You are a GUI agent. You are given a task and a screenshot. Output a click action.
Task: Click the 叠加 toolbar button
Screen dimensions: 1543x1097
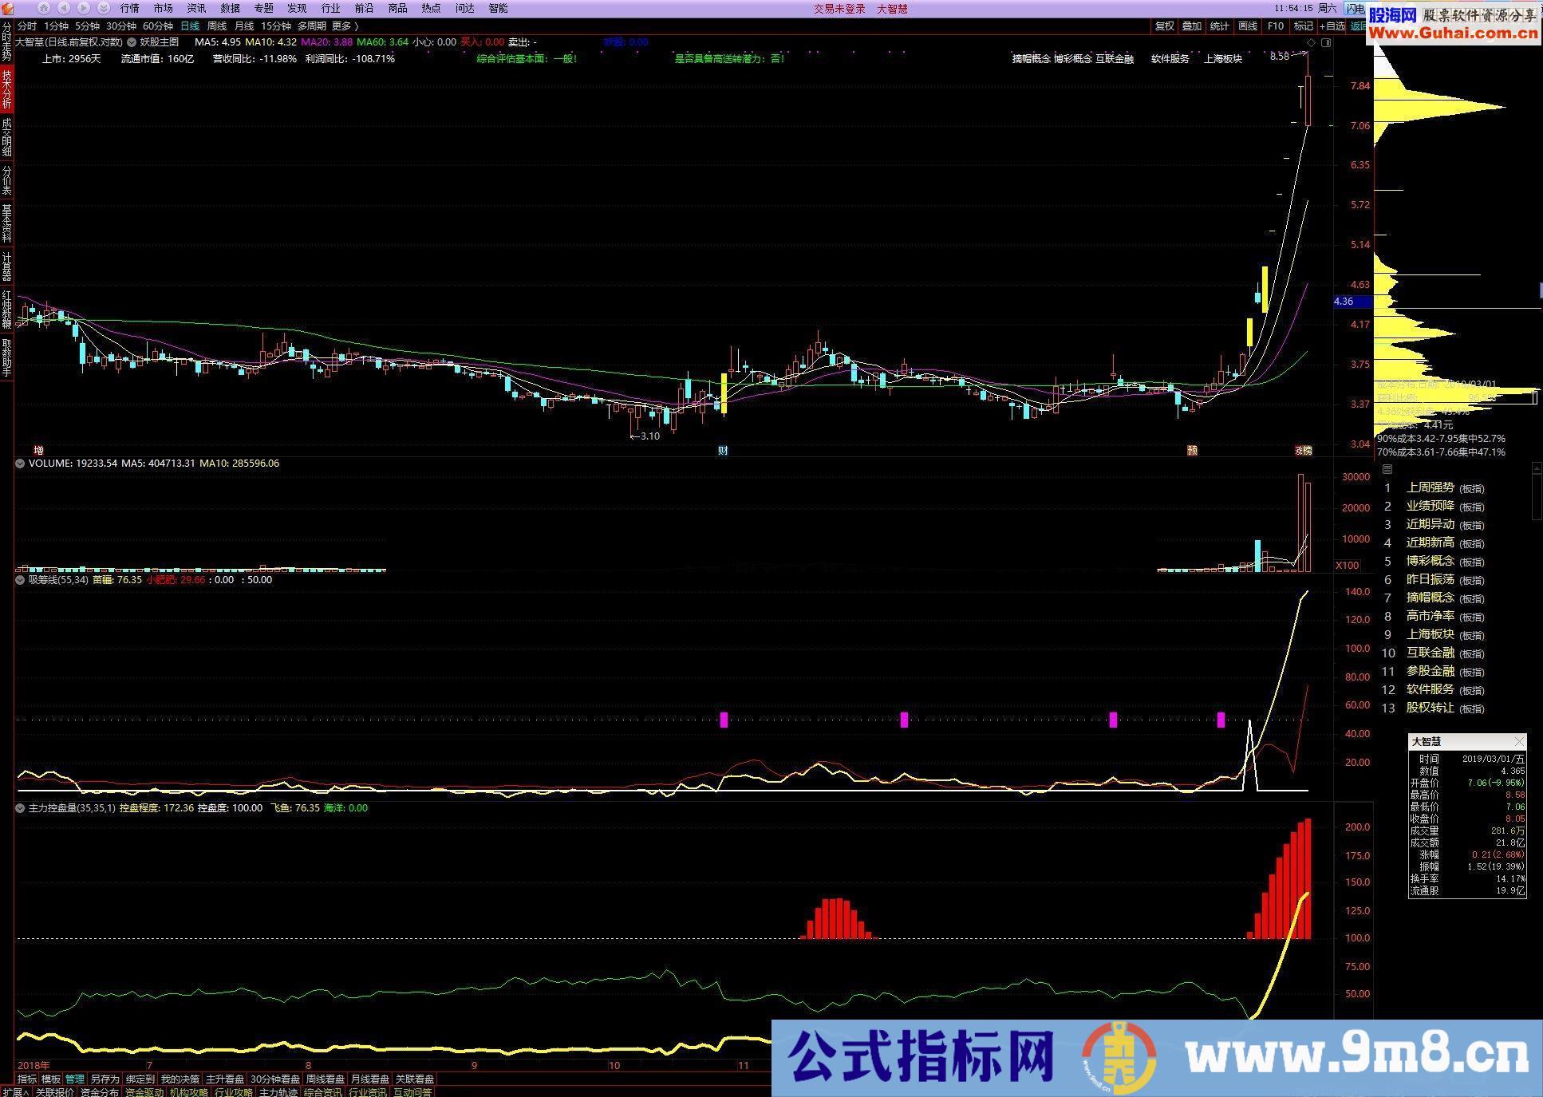(1192, 26)
